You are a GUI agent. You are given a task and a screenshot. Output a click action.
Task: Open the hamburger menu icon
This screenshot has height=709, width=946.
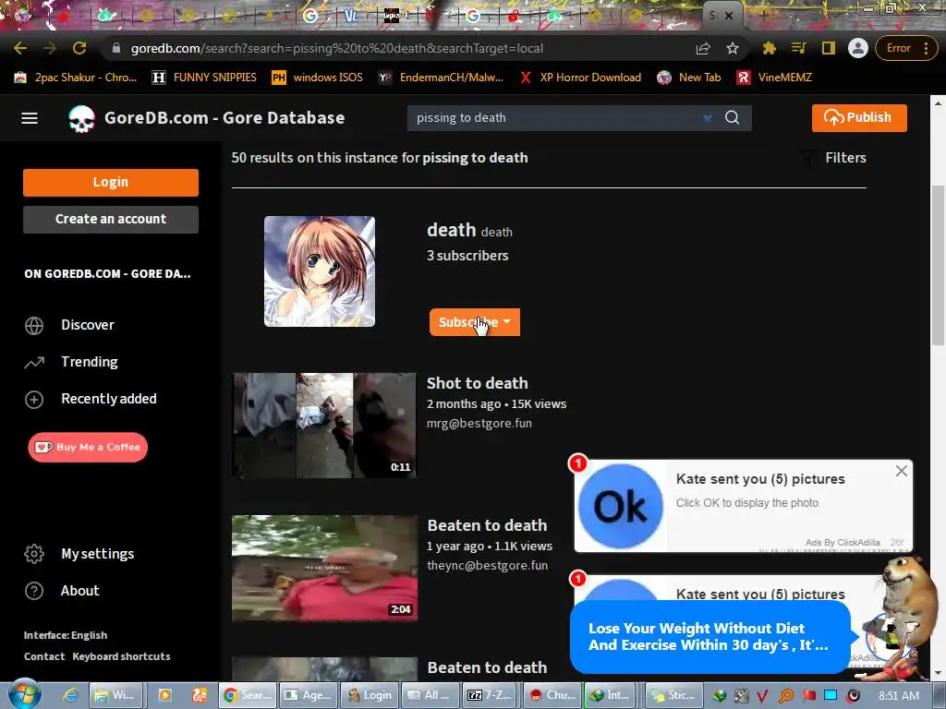30,118
